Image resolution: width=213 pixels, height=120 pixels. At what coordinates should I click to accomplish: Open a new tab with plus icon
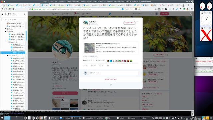click(x=189, y=5)
